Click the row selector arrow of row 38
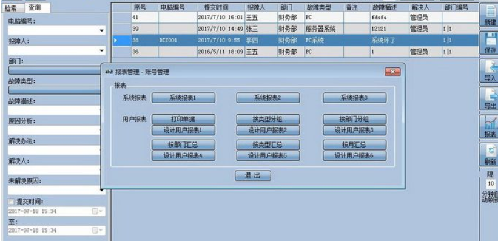Image resolution: width=498 pixels, height=241 pixels. click(122, 41)
